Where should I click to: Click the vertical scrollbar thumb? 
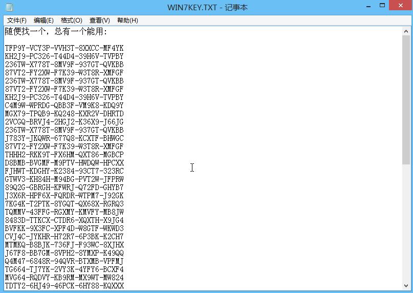click(x=406, y=100)
